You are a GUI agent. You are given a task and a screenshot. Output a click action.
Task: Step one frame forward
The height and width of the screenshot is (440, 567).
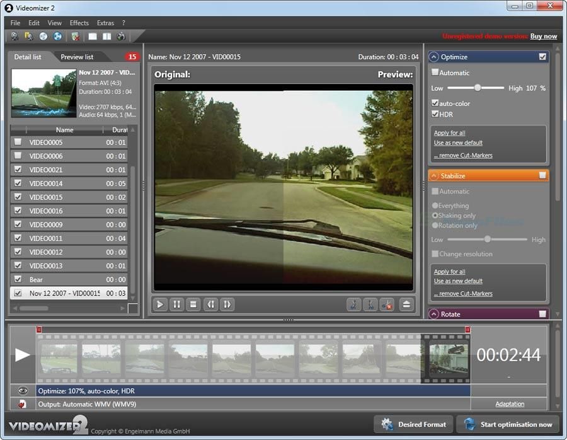[227, 304]
